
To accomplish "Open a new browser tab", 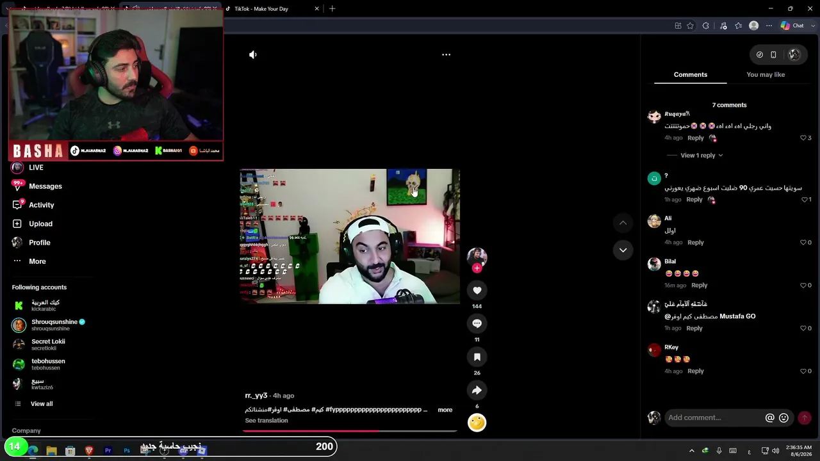I will click(x=332, y=9).
